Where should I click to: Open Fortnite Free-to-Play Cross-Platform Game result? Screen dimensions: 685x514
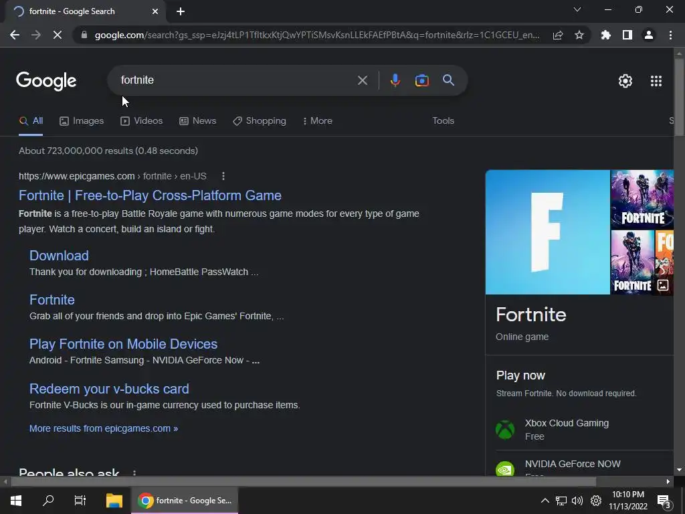[x=150, y=195]
